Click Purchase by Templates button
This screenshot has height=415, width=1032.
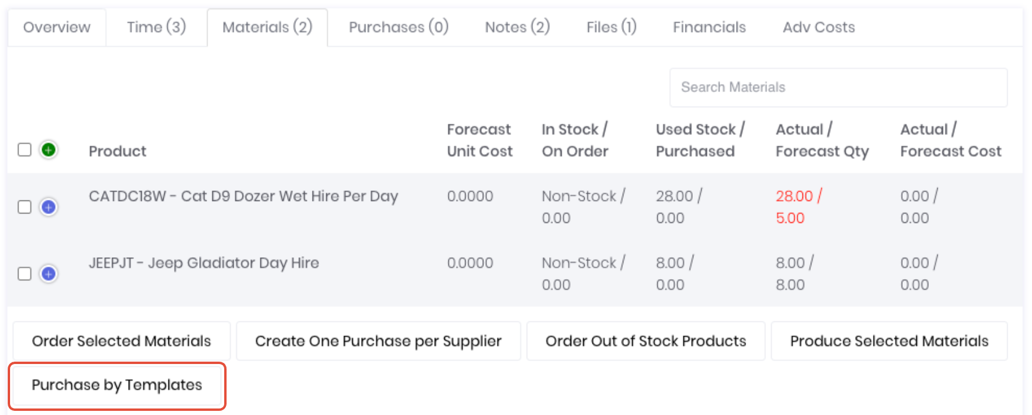pyautogui.click(x=117, y=385)
